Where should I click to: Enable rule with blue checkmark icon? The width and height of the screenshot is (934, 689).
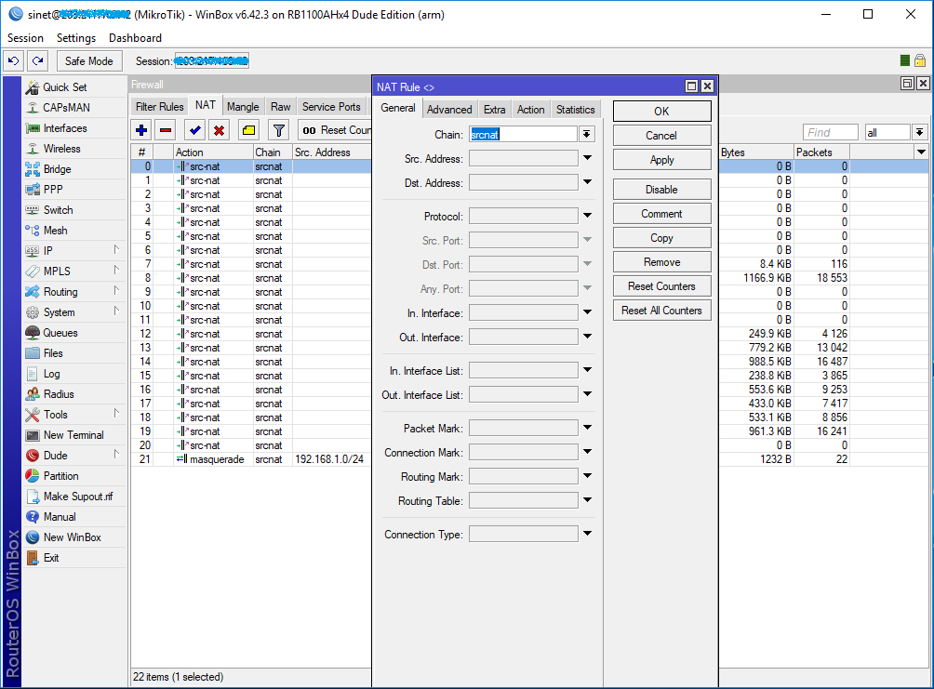coord(194,130)
